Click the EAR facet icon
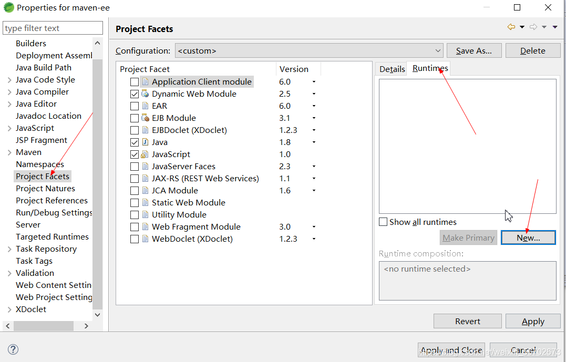 [x=145, y=106]
